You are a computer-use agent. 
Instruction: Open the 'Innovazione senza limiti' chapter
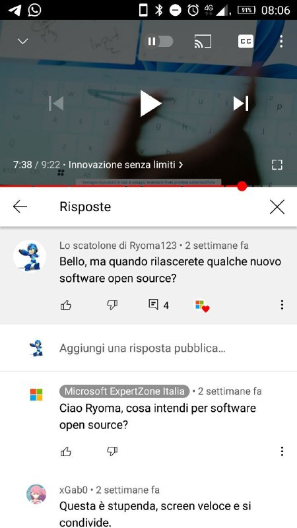(125, 164)
